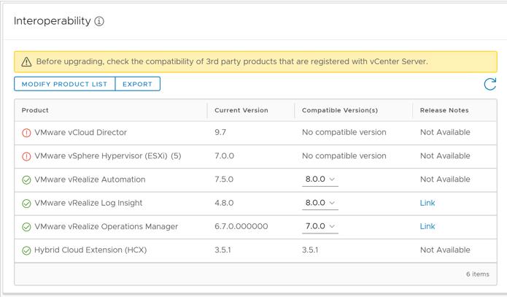Screen dimensions: 507x297
Task: Select the VMware vRealize Automation product name
Action: coord(90,180)
